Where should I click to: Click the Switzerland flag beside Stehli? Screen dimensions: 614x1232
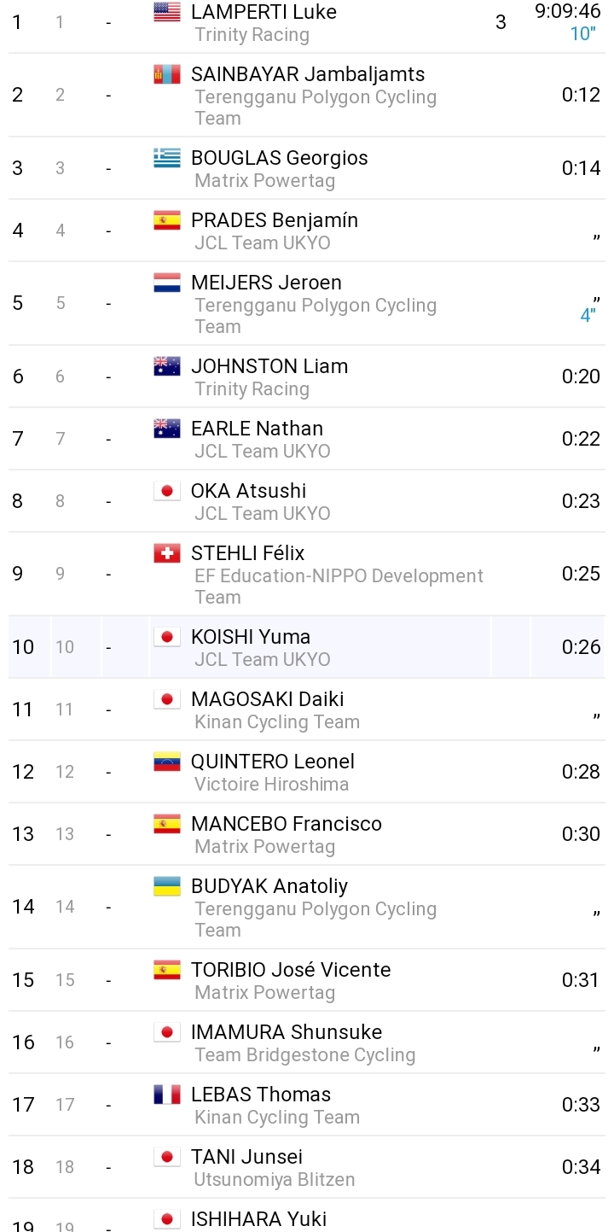click(167, 553)
